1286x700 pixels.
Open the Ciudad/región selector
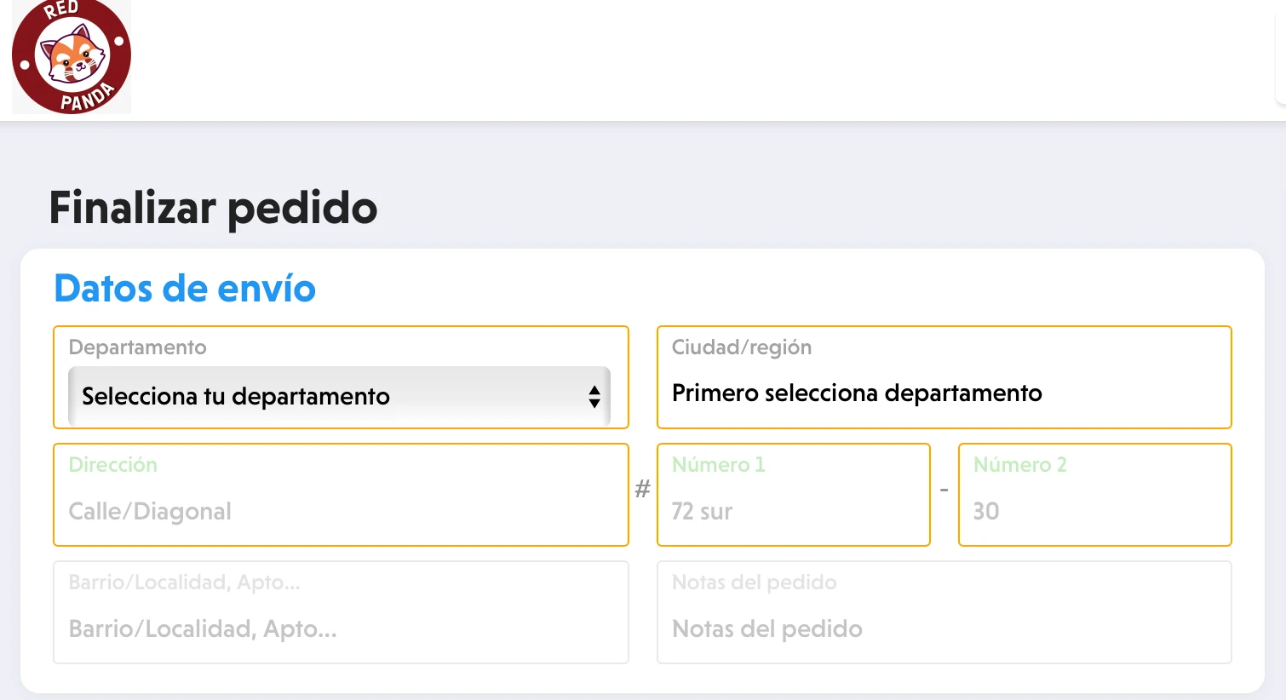tap(943, 393)
